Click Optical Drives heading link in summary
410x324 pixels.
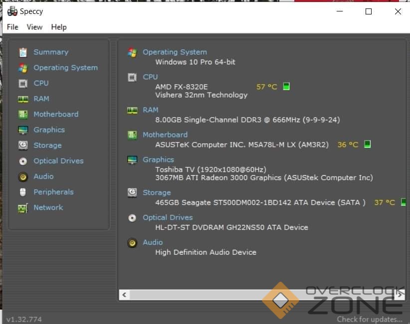coord(168,217)
